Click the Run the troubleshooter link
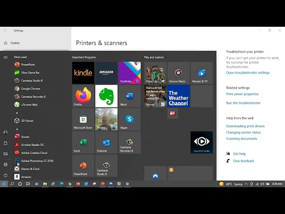Screen dimensions: 285x214 tap(243, 103)
